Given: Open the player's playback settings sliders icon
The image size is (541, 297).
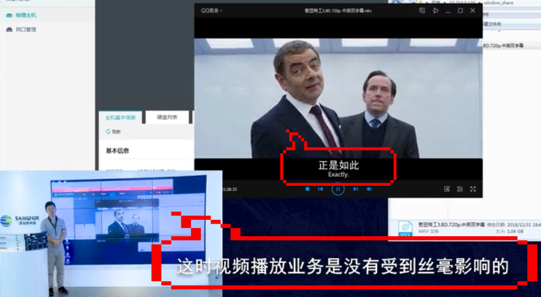Looking at the screenshot, I should (459, 189).
